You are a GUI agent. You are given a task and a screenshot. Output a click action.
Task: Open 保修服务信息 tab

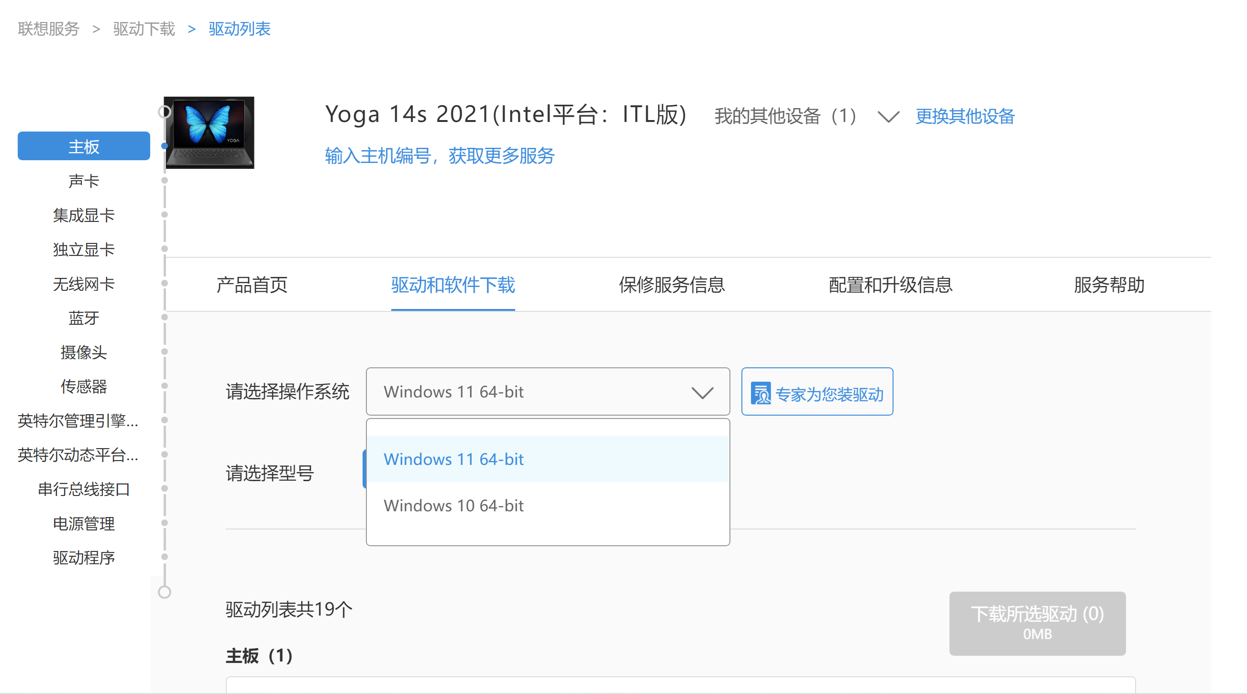pos(672,285)
